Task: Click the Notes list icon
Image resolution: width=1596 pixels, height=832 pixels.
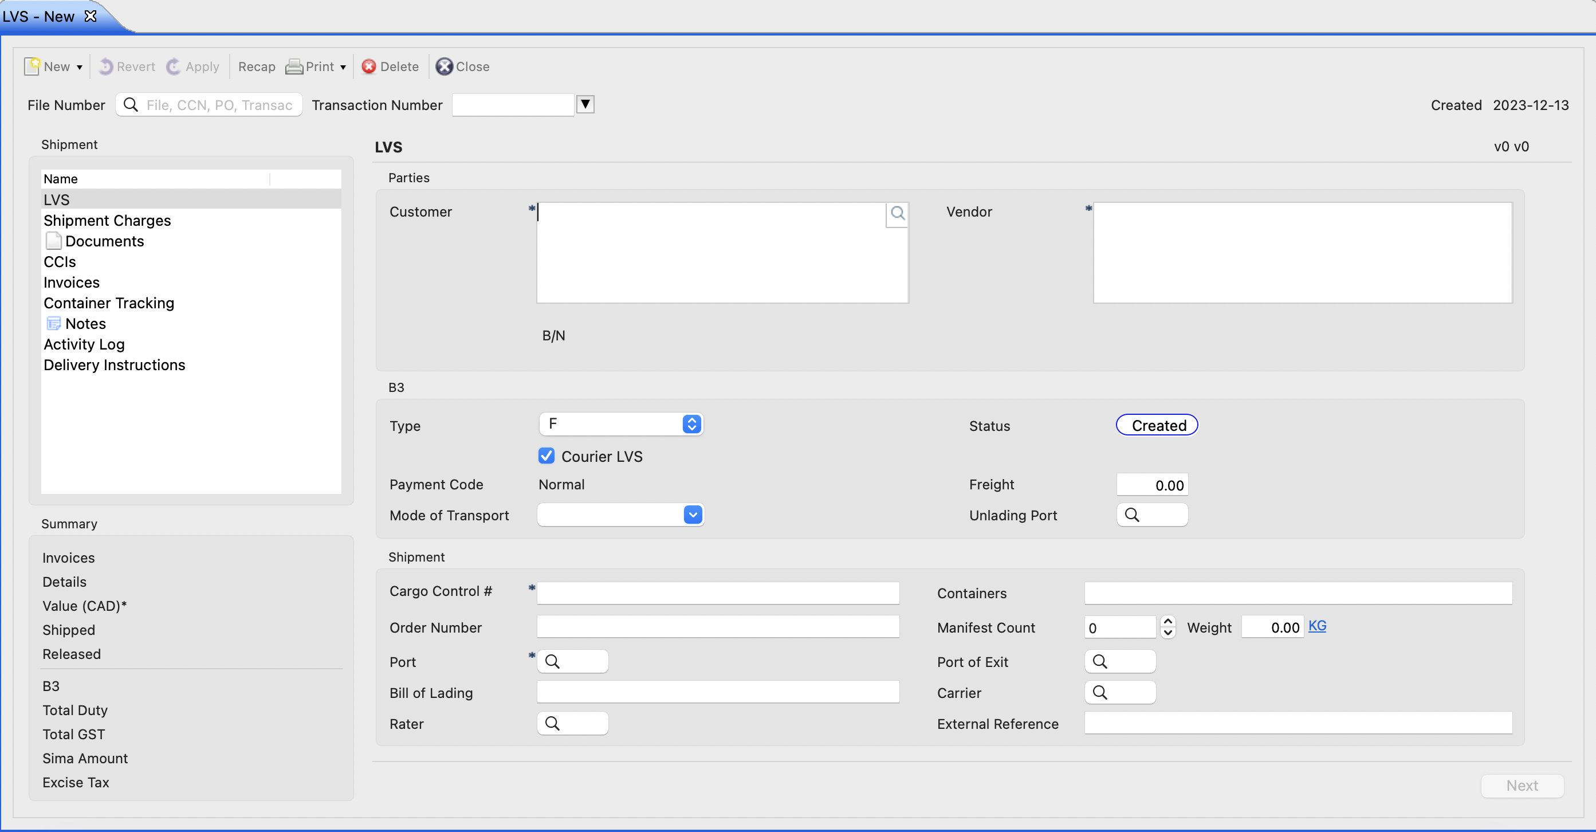Action: [x=54, y=323]
